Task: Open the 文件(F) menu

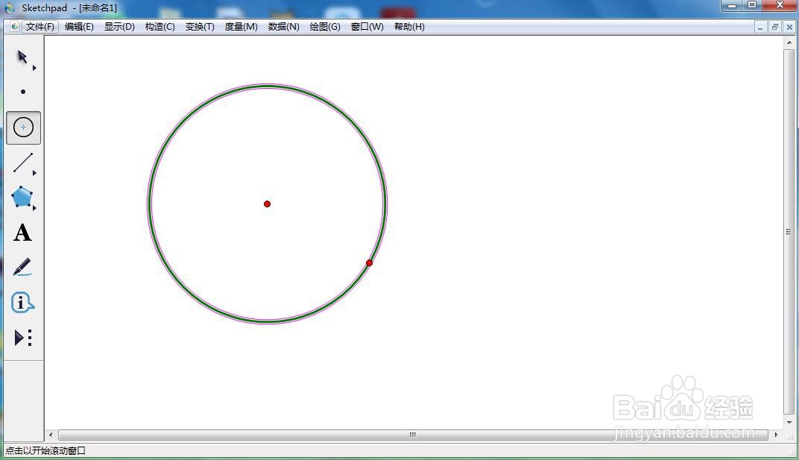Action: 40,27
